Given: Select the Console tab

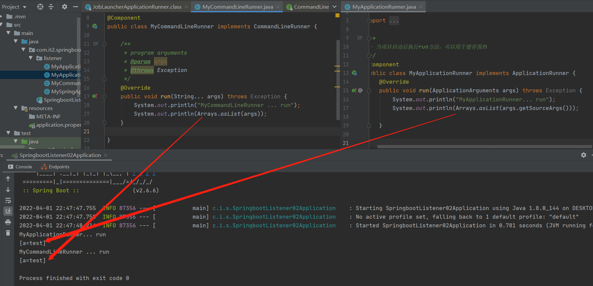Looking at the screenshot, I should [20, 167].
